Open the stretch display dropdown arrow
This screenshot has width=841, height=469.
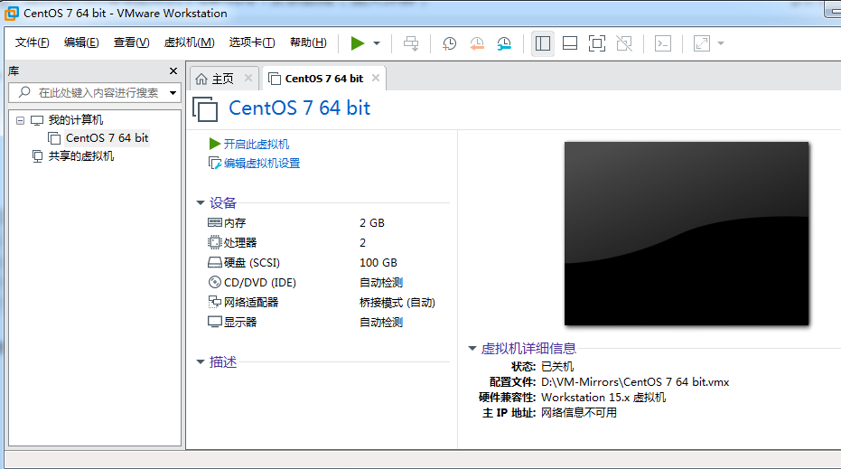pyautogui.click(x=721, y=43)
